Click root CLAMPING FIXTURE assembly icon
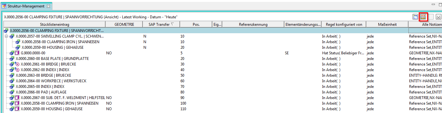442x113 pixels. pos(6,31)
